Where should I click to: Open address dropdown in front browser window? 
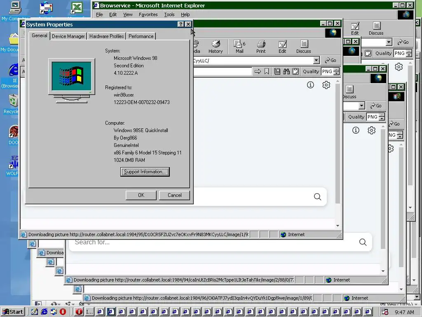click(316, 60)
